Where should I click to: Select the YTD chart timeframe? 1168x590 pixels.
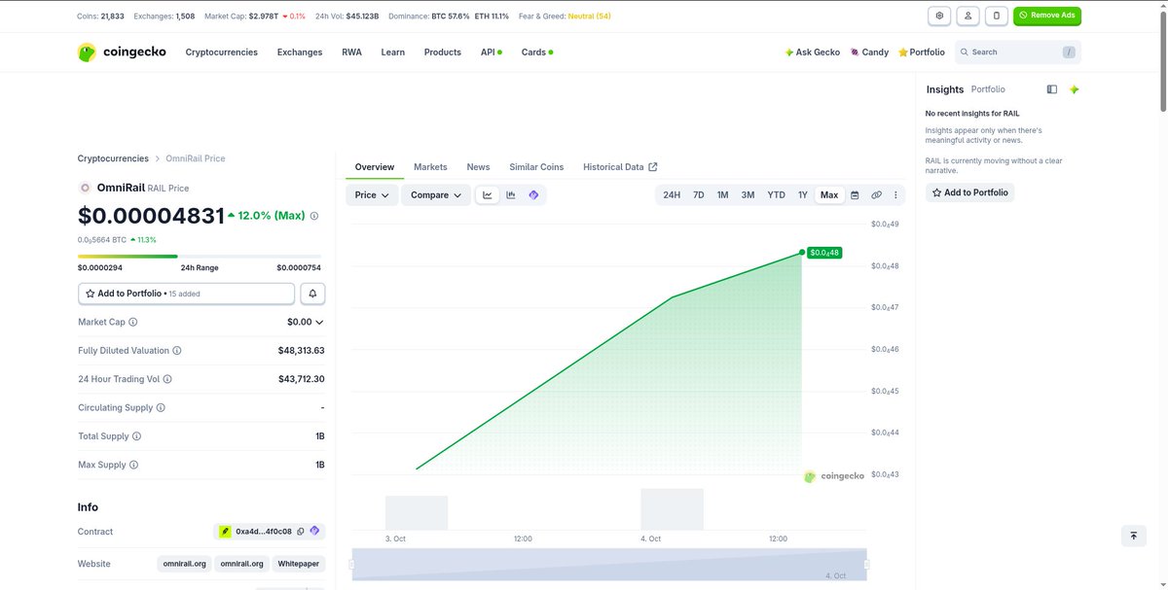[x=776, y=195]
